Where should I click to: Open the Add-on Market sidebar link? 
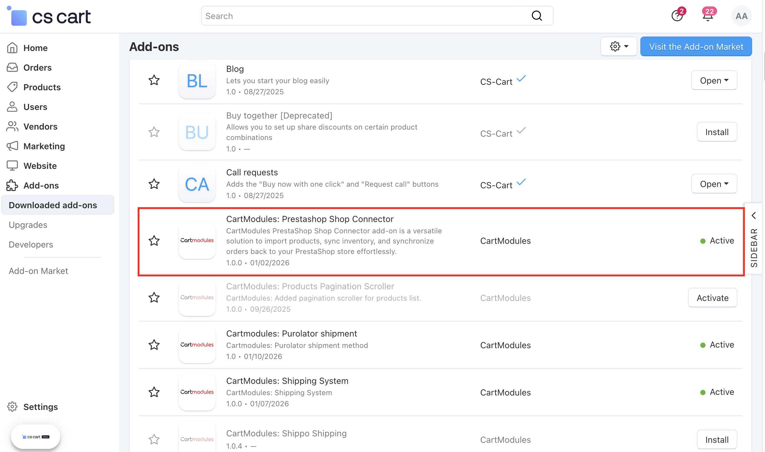pyautogui.click(x=38, y=271)
